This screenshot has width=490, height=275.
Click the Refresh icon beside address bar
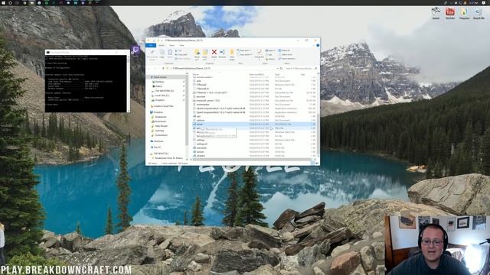[281, 68]
